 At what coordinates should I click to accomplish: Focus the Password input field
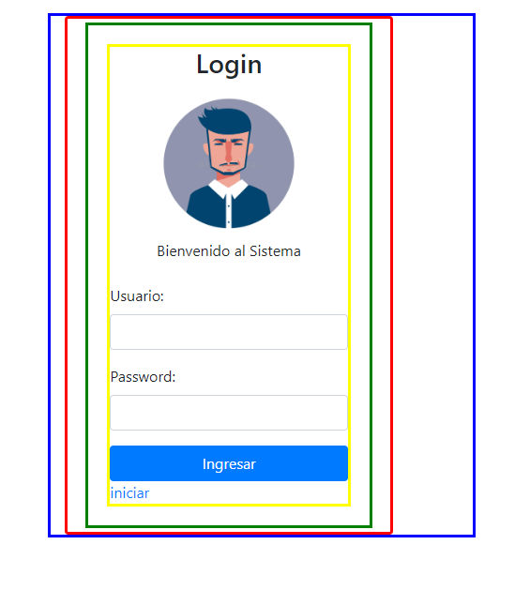pyautogui.click(x=229, y=413)
